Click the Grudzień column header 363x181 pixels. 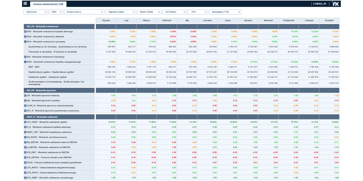329,20
